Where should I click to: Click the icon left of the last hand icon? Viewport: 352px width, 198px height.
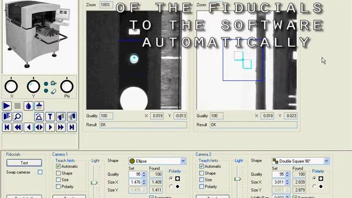(61, 117)
